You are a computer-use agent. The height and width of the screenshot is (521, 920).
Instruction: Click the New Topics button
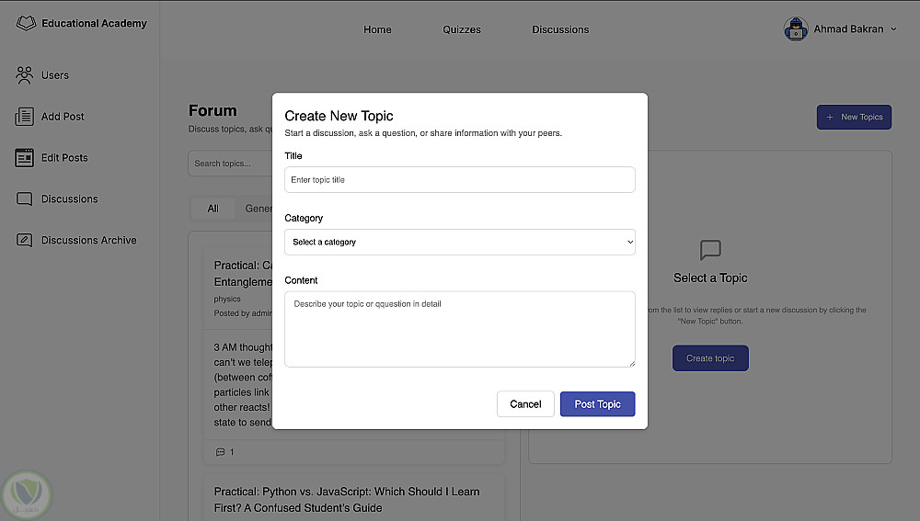tap(854, 117)
